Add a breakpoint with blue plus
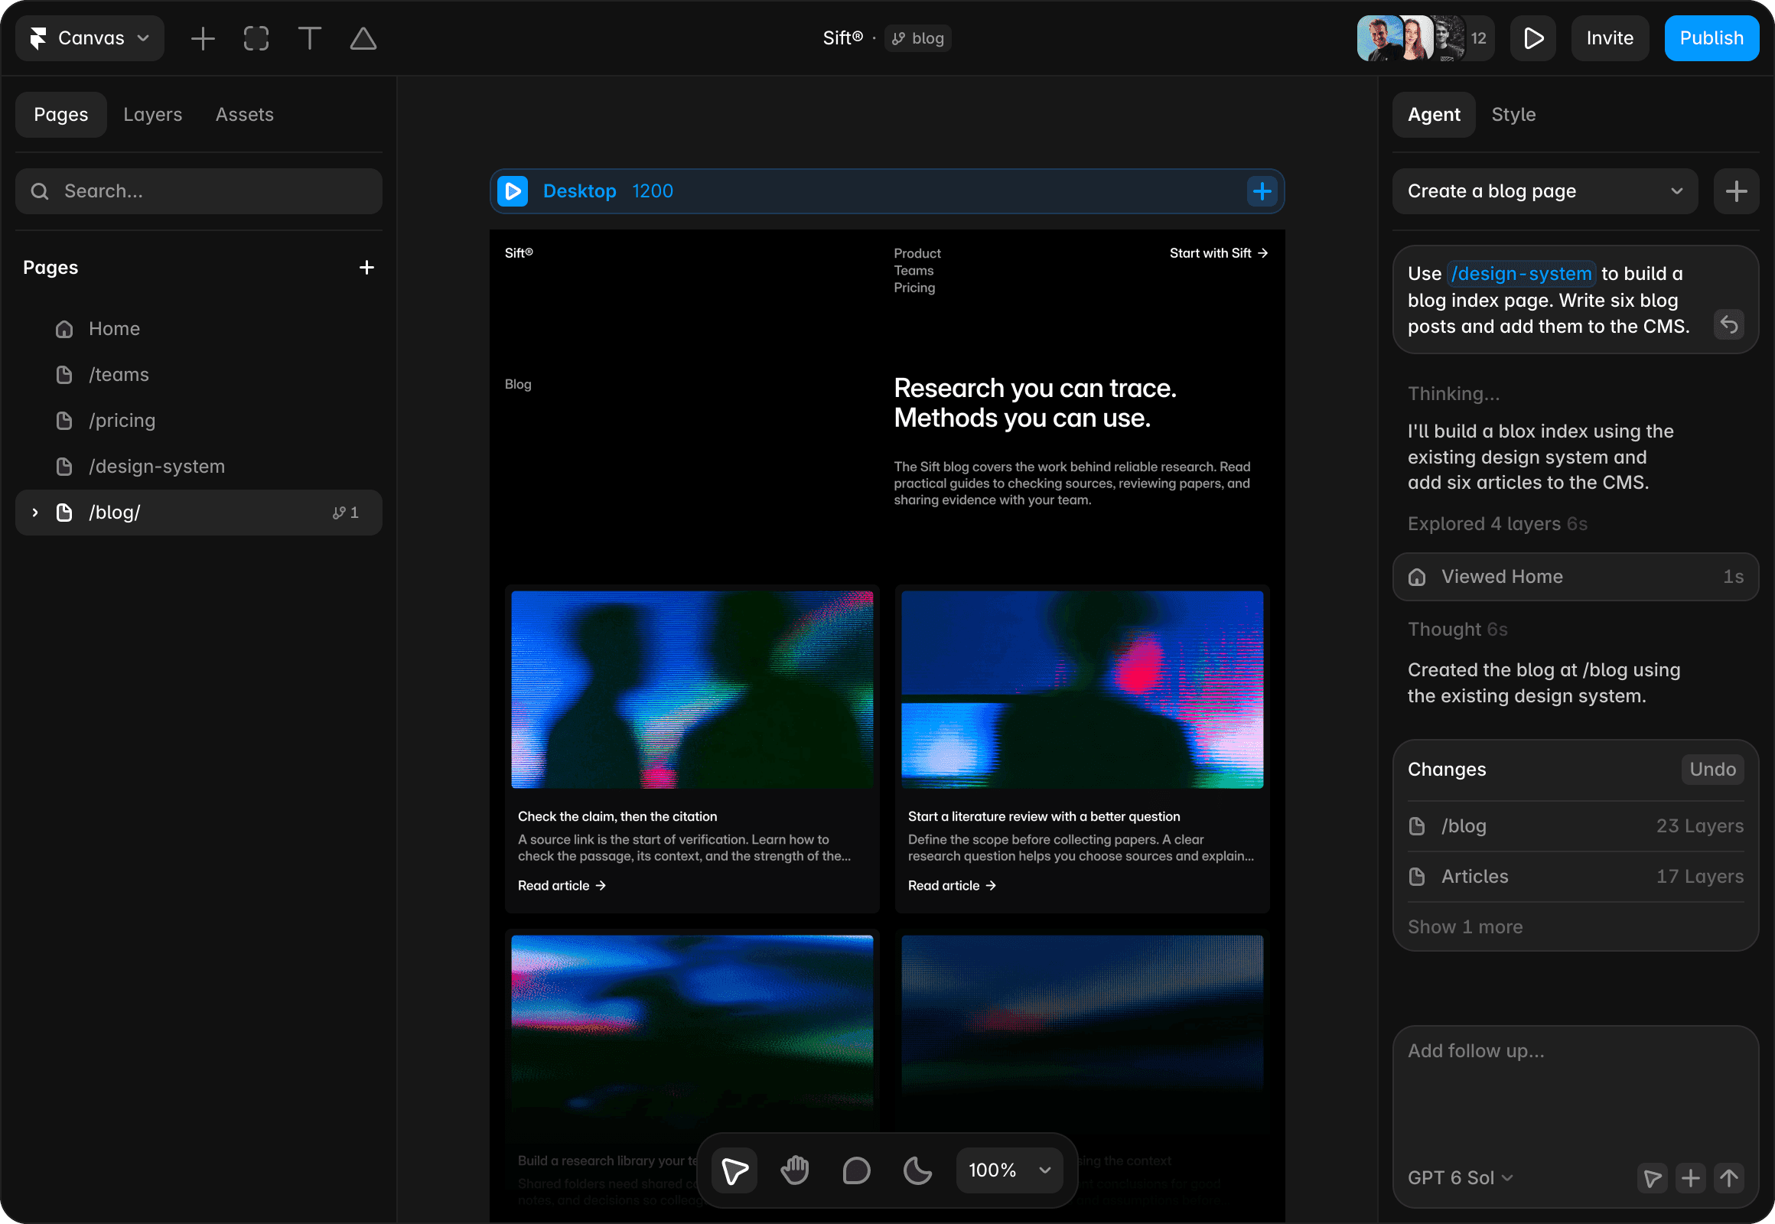Screen dimensions: 1775x1224 (x=1262, y=192)
